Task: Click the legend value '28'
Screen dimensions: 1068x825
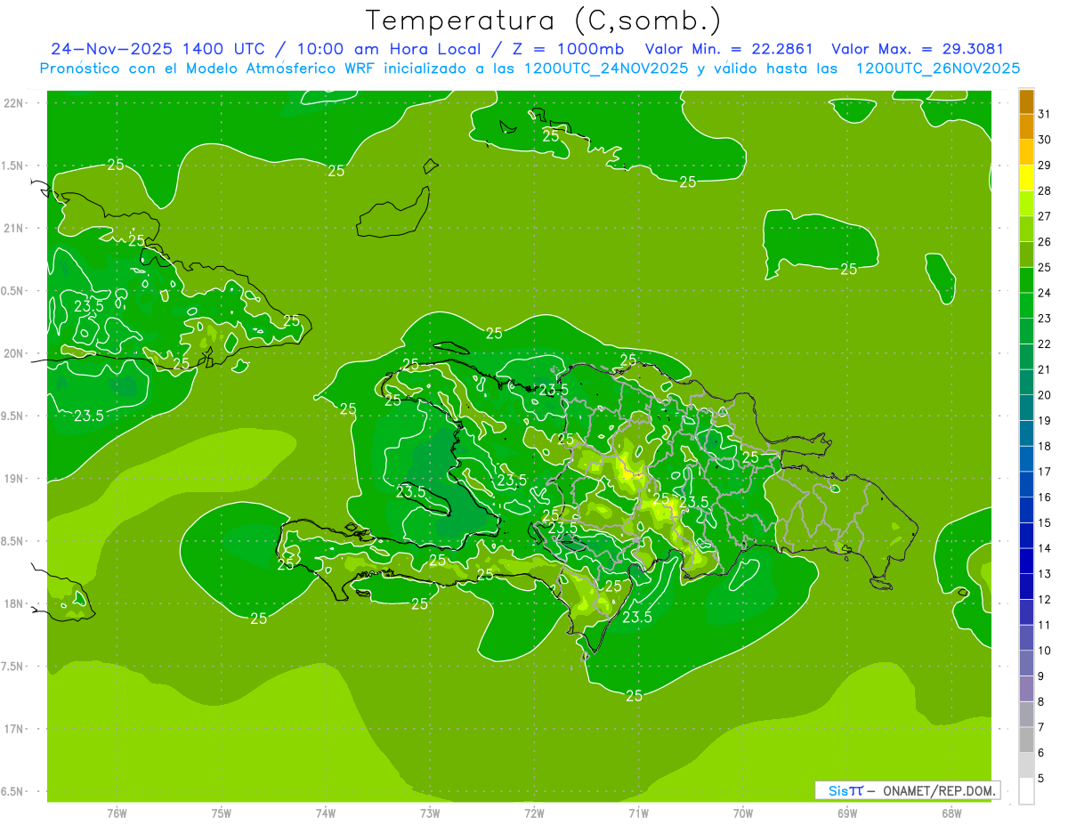Action: point(1044,190)
